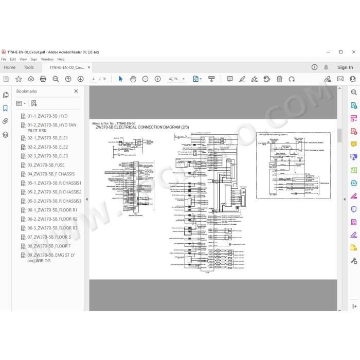Print the document
Viewport: 360px width, 360px height.
tap(43, 79)
